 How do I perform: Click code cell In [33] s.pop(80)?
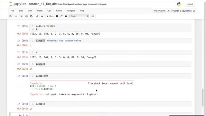[x=110, y=76]
